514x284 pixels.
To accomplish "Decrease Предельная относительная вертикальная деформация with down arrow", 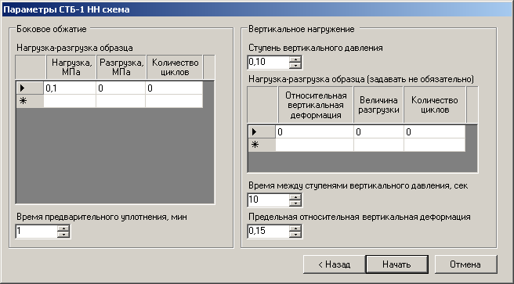I will (x=295, y=234).
